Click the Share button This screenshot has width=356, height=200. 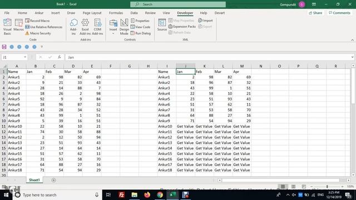(315, 13)
